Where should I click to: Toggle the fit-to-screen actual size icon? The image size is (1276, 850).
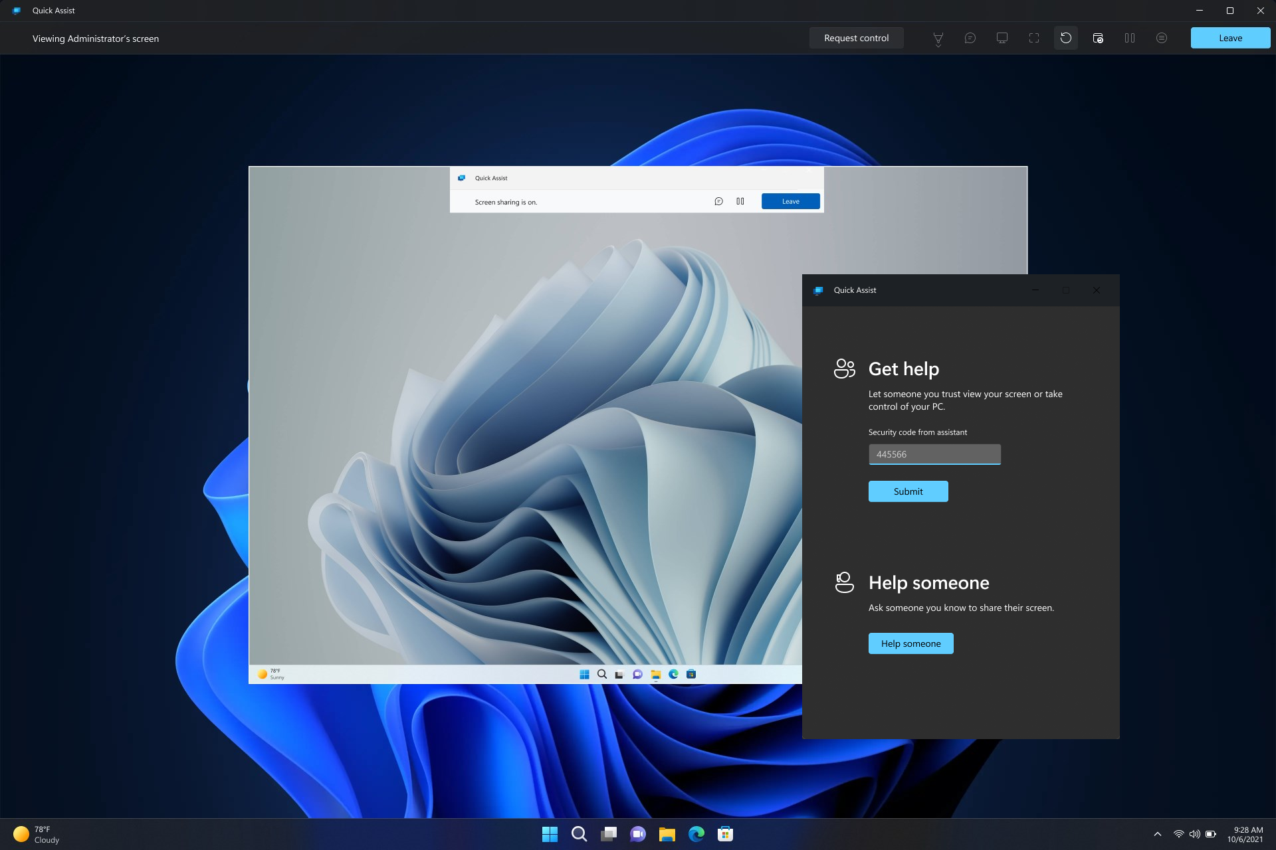tap(1033, 38)
